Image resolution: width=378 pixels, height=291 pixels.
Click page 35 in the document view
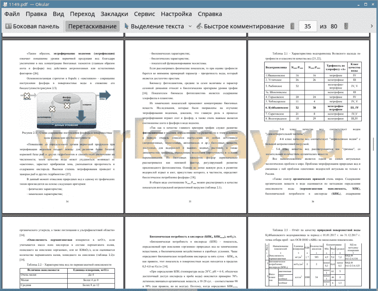(186, 127)
